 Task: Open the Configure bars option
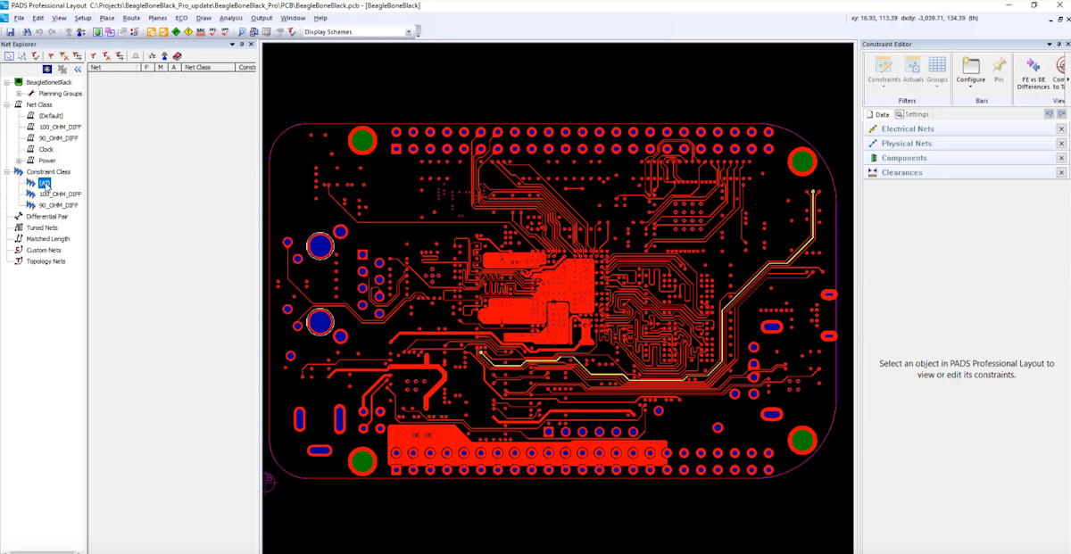(971, 71)
